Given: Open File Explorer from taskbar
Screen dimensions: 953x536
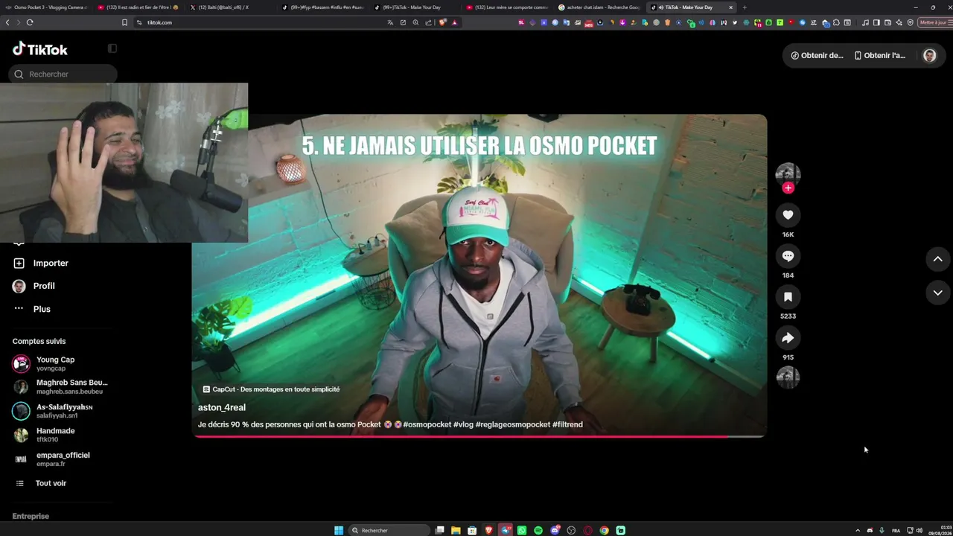Looking at the screenshot, I should point(456,530).
